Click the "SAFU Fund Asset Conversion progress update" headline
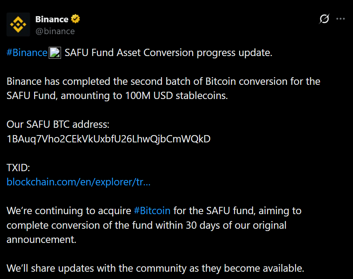Screen dimensions: 353x279 tap(168, 53)
